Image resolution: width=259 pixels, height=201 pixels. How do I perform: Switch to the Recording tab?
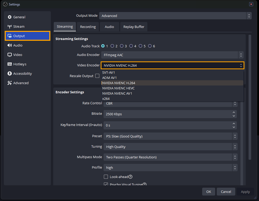point(88,27)
